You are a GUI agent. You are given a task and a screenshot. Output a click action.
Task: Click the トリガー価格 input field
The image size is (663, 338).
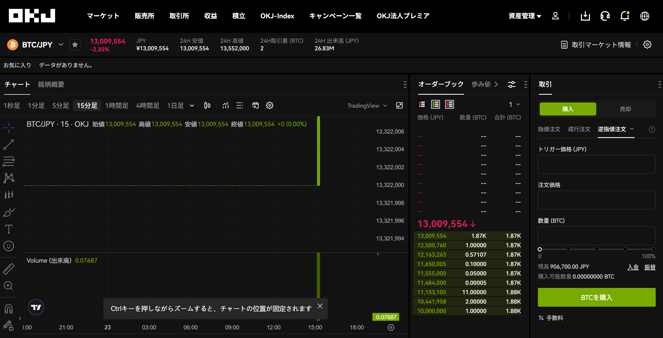point(597,164)
